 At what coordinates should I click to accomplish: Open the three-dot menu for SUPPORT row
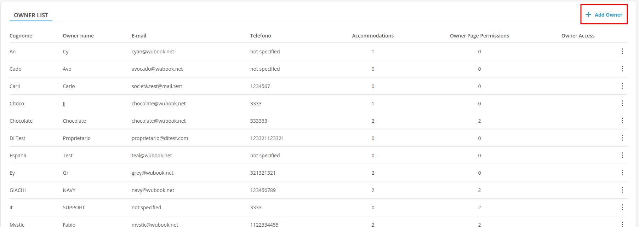point(622,207)
